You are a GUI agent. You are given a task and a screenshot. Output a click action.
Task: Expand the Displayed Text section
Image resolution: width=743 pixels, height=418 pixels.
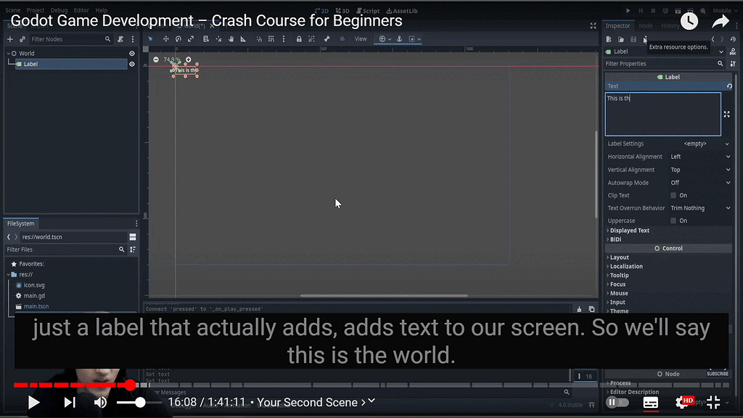click(x=629, y=230)
